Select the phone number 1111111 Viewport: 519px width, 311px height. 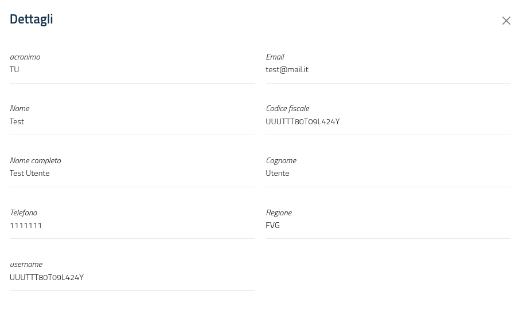(x=26, y=225)
